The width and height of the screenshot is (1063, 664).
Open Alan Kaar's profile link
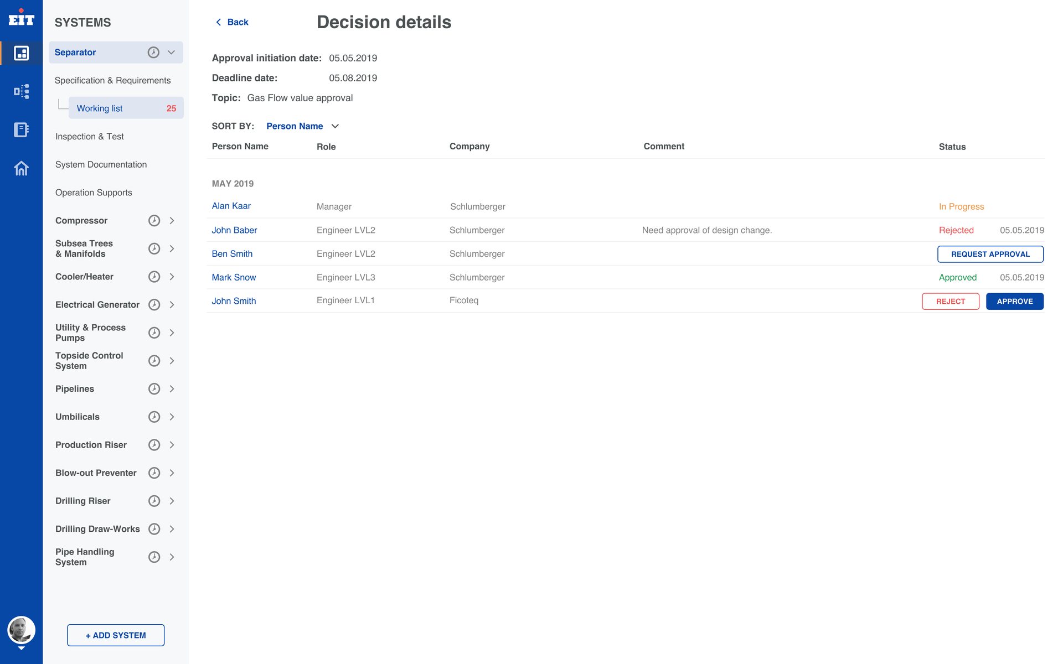pyautogui.click(x=231, y=206)
